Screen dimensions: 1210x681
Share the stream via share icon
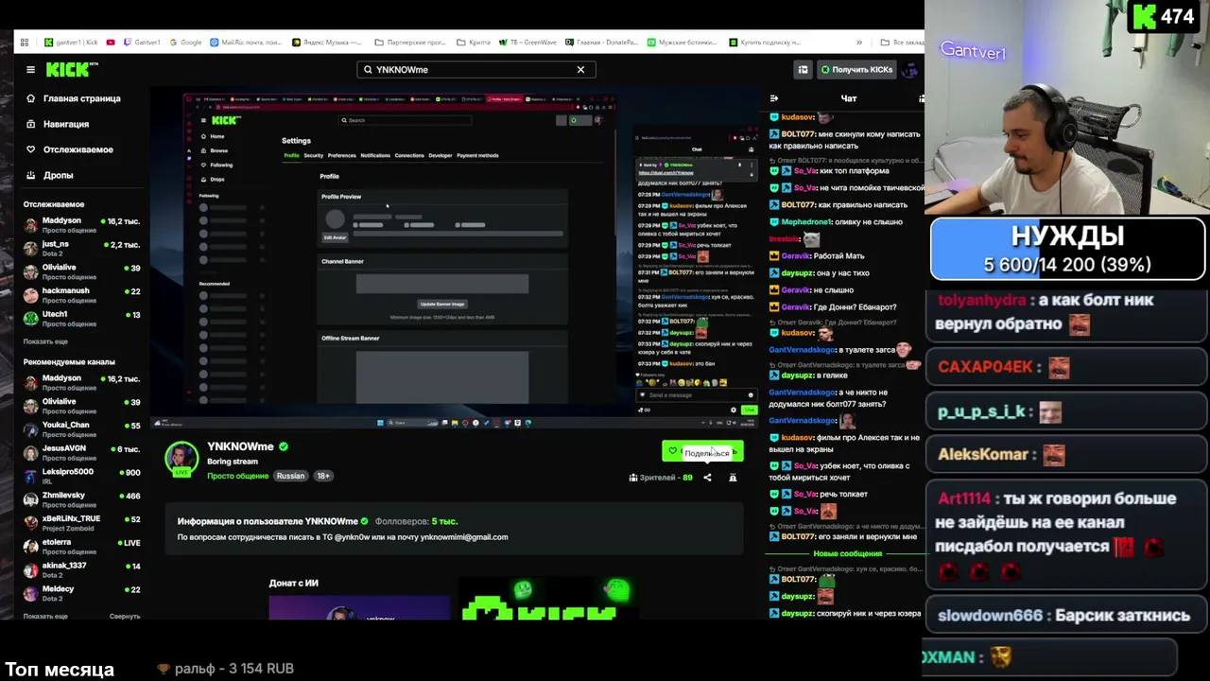[707, 478]
